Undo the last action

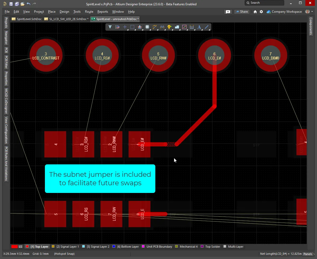[x=29, y=4]
